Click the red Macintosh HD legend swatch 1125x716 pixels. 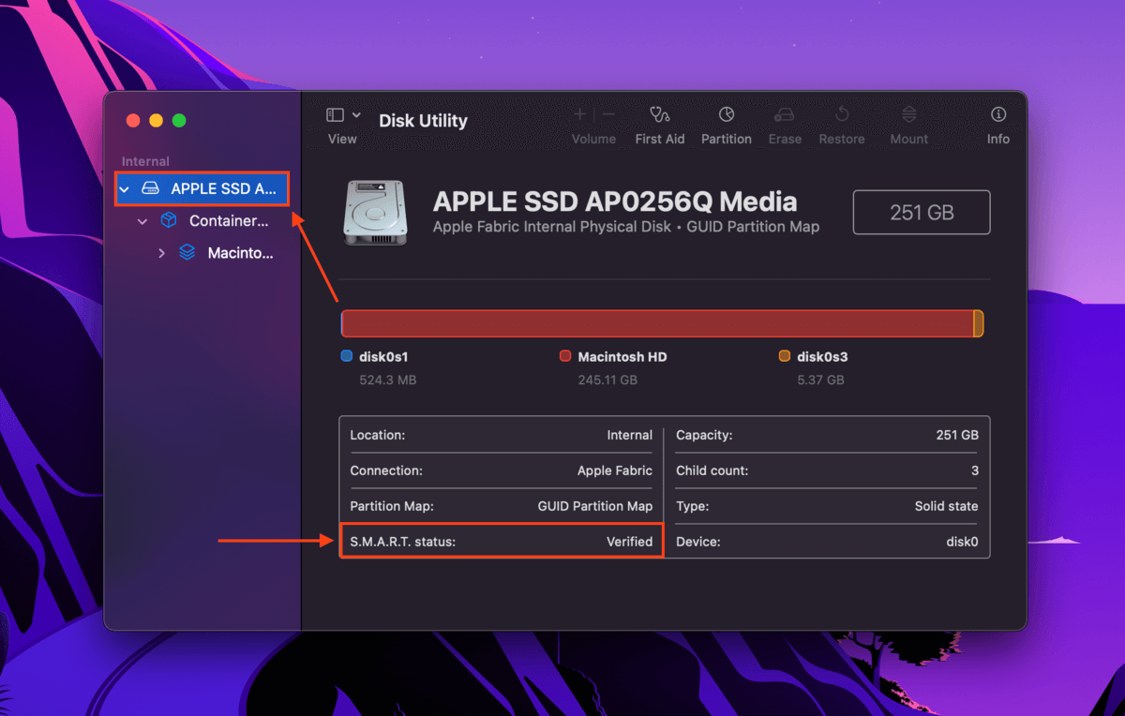[565, 356]
